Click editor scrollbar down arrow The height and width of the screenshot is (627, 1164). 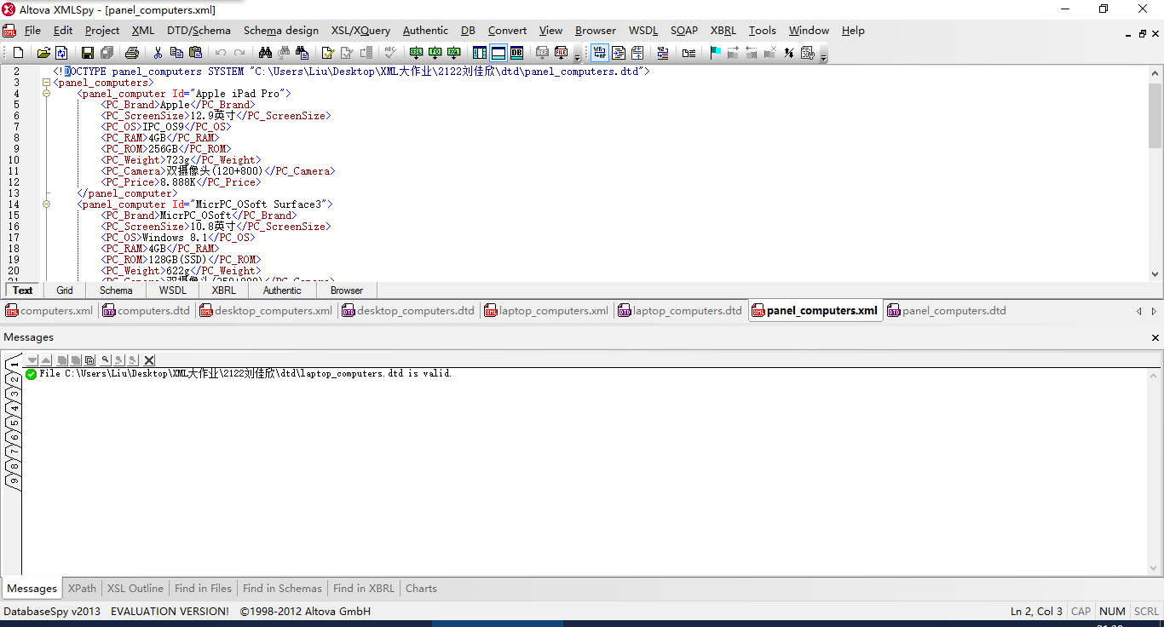(x=1155, y=274)
